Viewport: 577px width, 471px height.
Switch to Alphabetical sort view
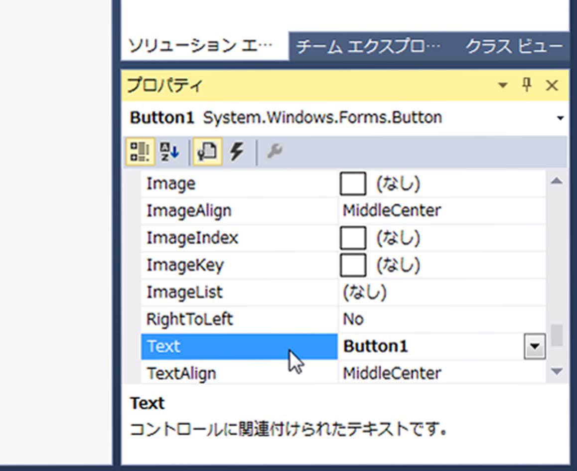(x=169, y=152)
